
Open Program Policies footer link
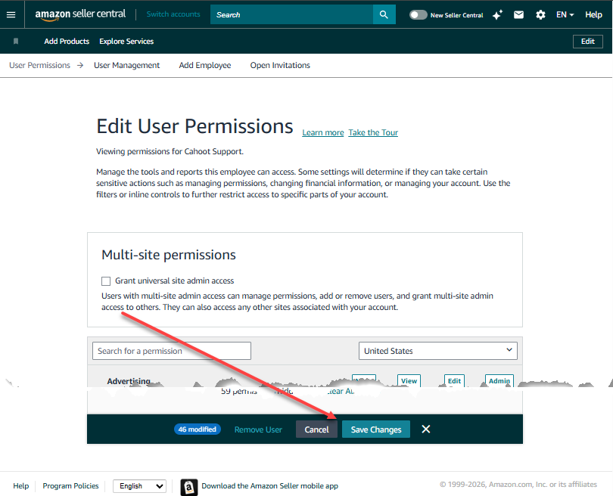click(70, 486)
